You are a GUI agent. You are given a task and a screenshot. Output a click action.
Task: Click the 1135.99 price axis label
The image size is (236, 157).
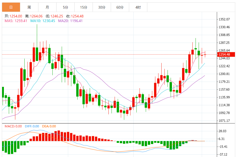pyautogui.click(x=224, y=97)
